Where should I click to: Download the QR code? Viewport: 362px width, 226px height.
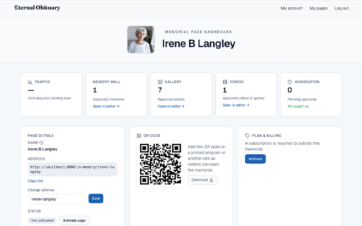click(202, 180)
